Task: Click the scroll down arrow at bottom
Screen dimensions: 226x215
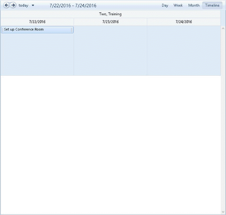Action: 223,212
